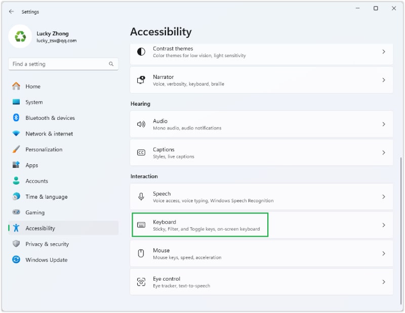Screen dimensions: 405x313
Task: Open Narrator using its right chevron
Action: [384, 80]
